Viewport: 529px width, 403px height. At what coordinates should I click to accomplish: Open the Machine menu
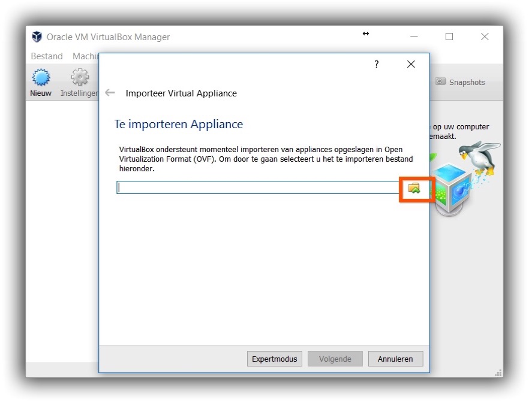pos(86,56)
